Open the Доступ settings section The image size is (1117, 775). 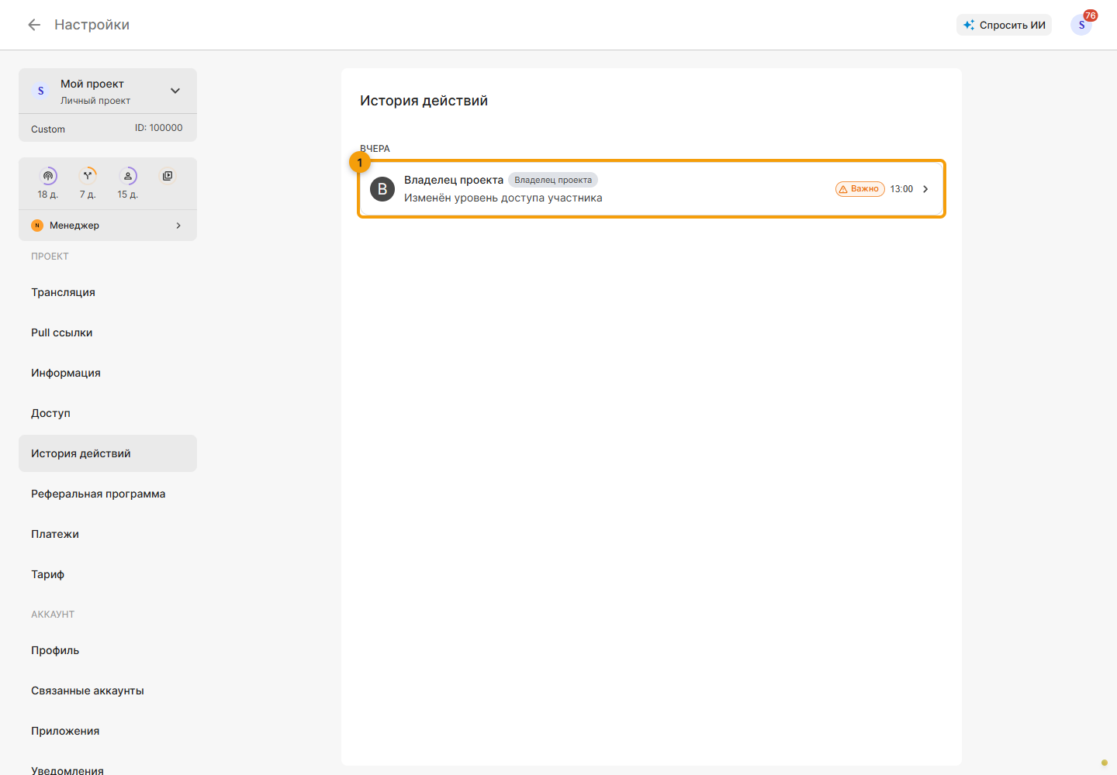pyautogui.click(x=108, y=413)
